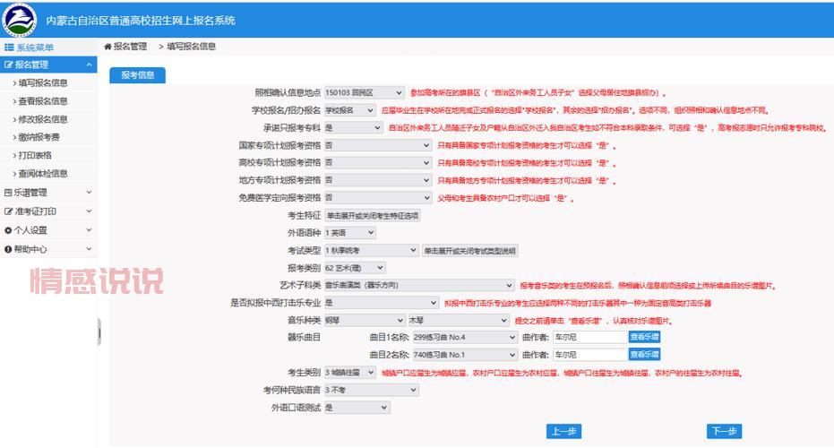
Task: Open 查看报名信息 in the sidebar
Action: tap(43, 101)
